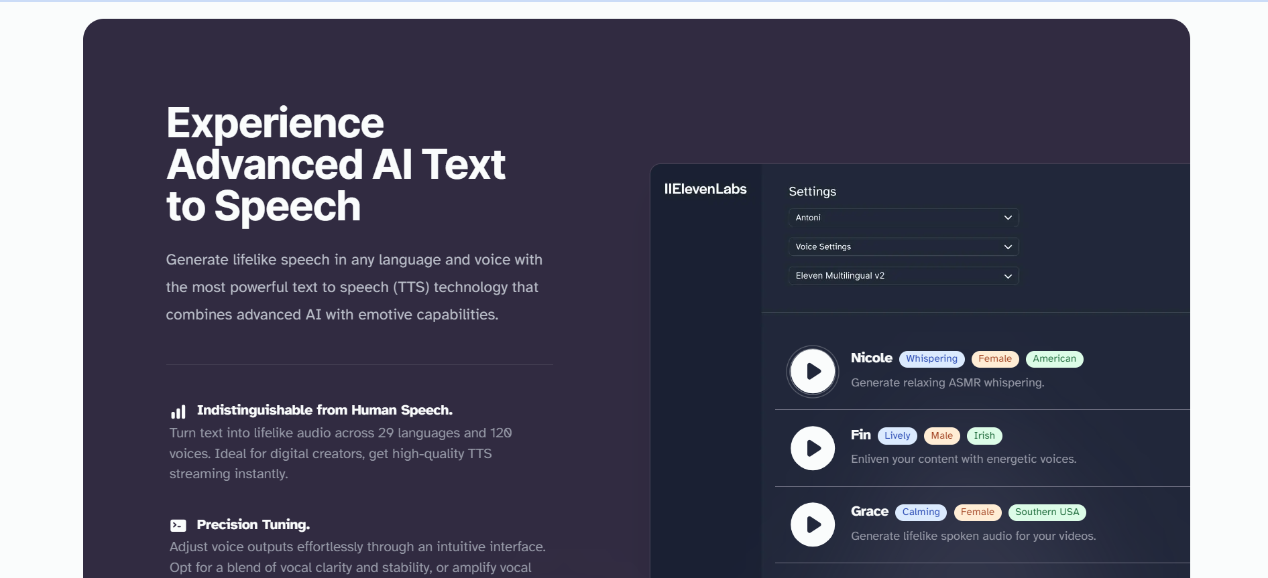Image resolution: width=1268 pixels, height=578 pixels.
Task: Select the Southern USA accent tag
Action: coord(1047,512)
